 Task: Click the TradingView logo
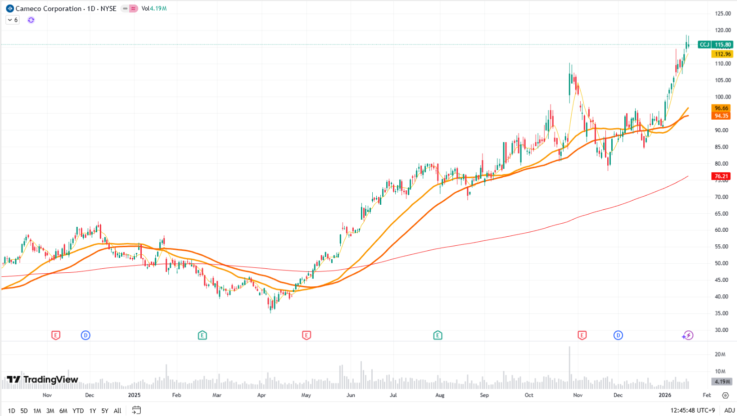coord(42,379)
